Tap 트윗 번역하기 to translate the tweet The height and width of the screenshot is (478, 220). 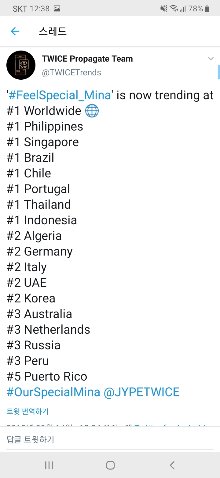(x=28, y=411)
